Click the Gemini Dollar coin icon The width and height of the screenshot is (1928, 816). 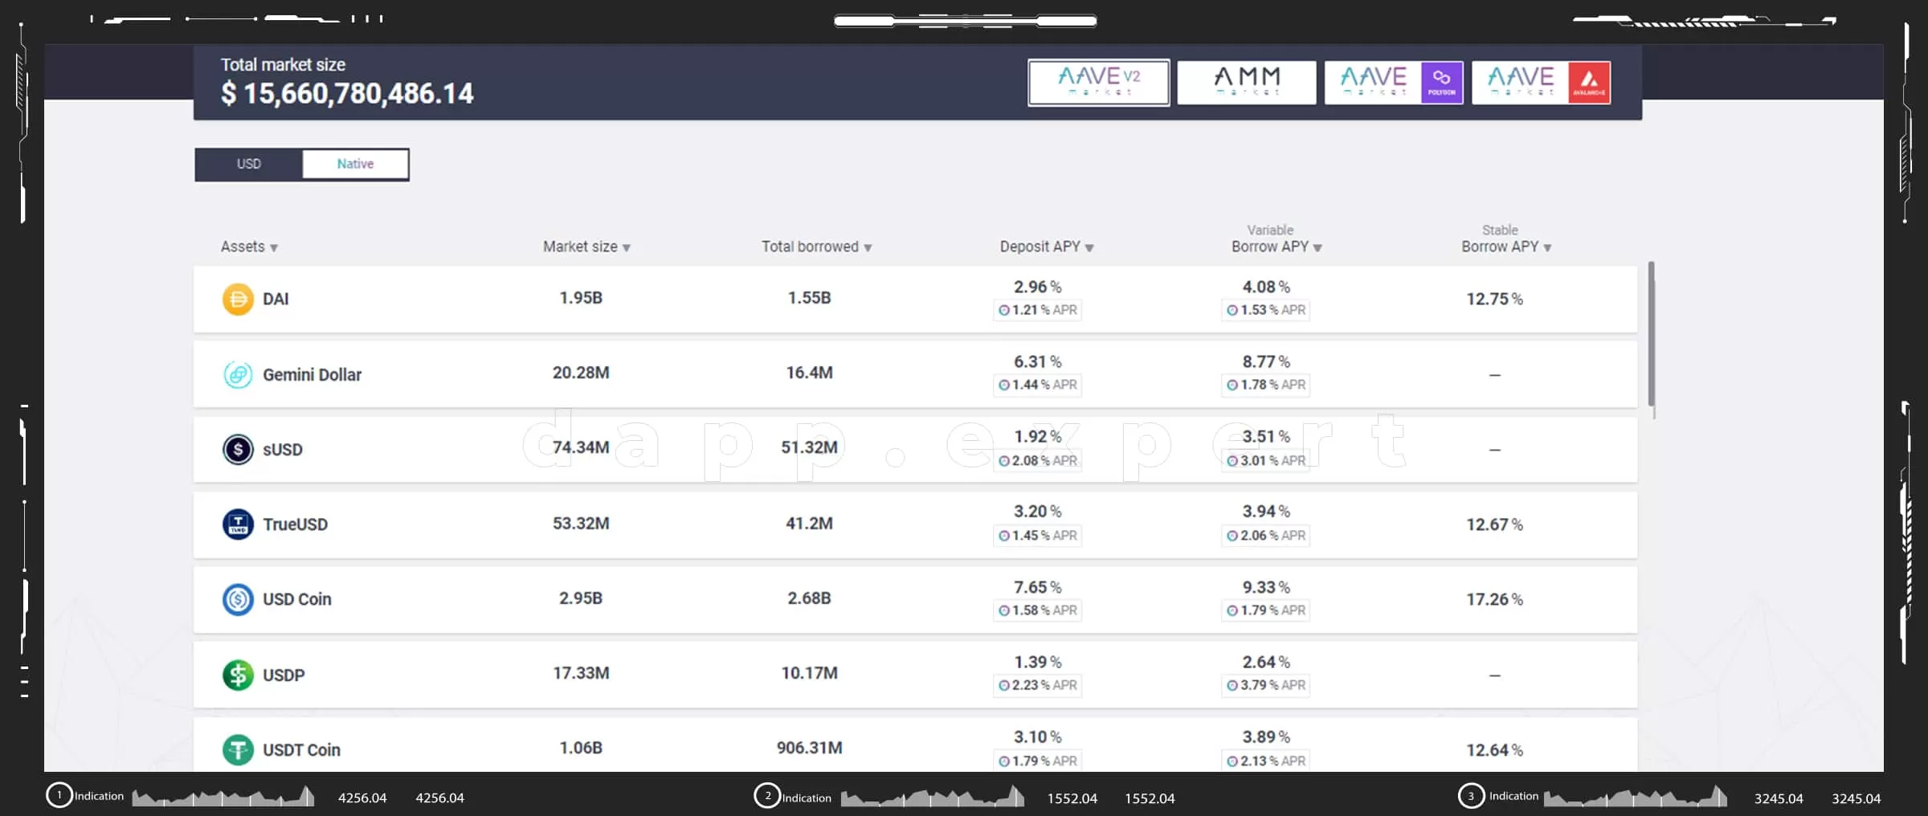tap(238, 374)
